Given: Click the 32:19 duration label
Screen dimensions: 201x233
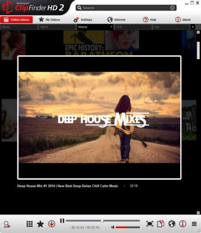Looking at the screenshot, I should [x=134, y=186].
